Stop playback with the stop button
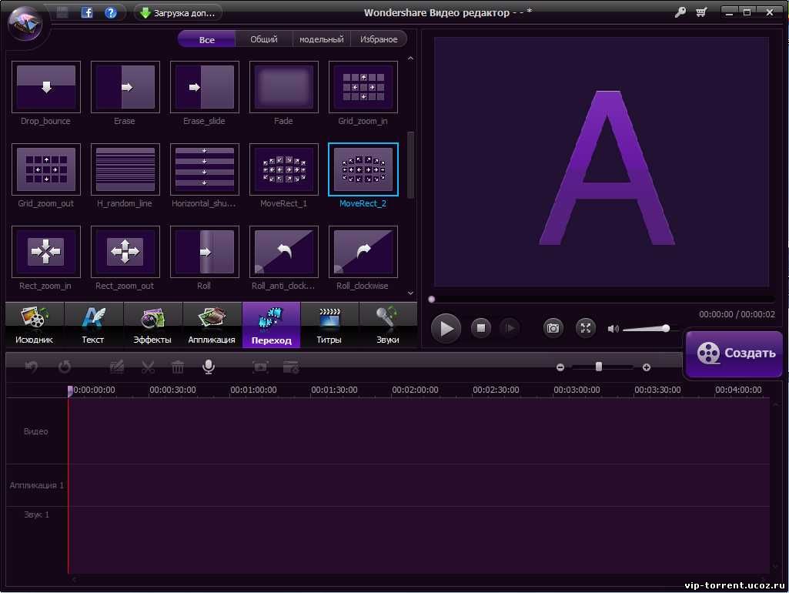Screen dimensions: 789x593 tap(481, 328)
